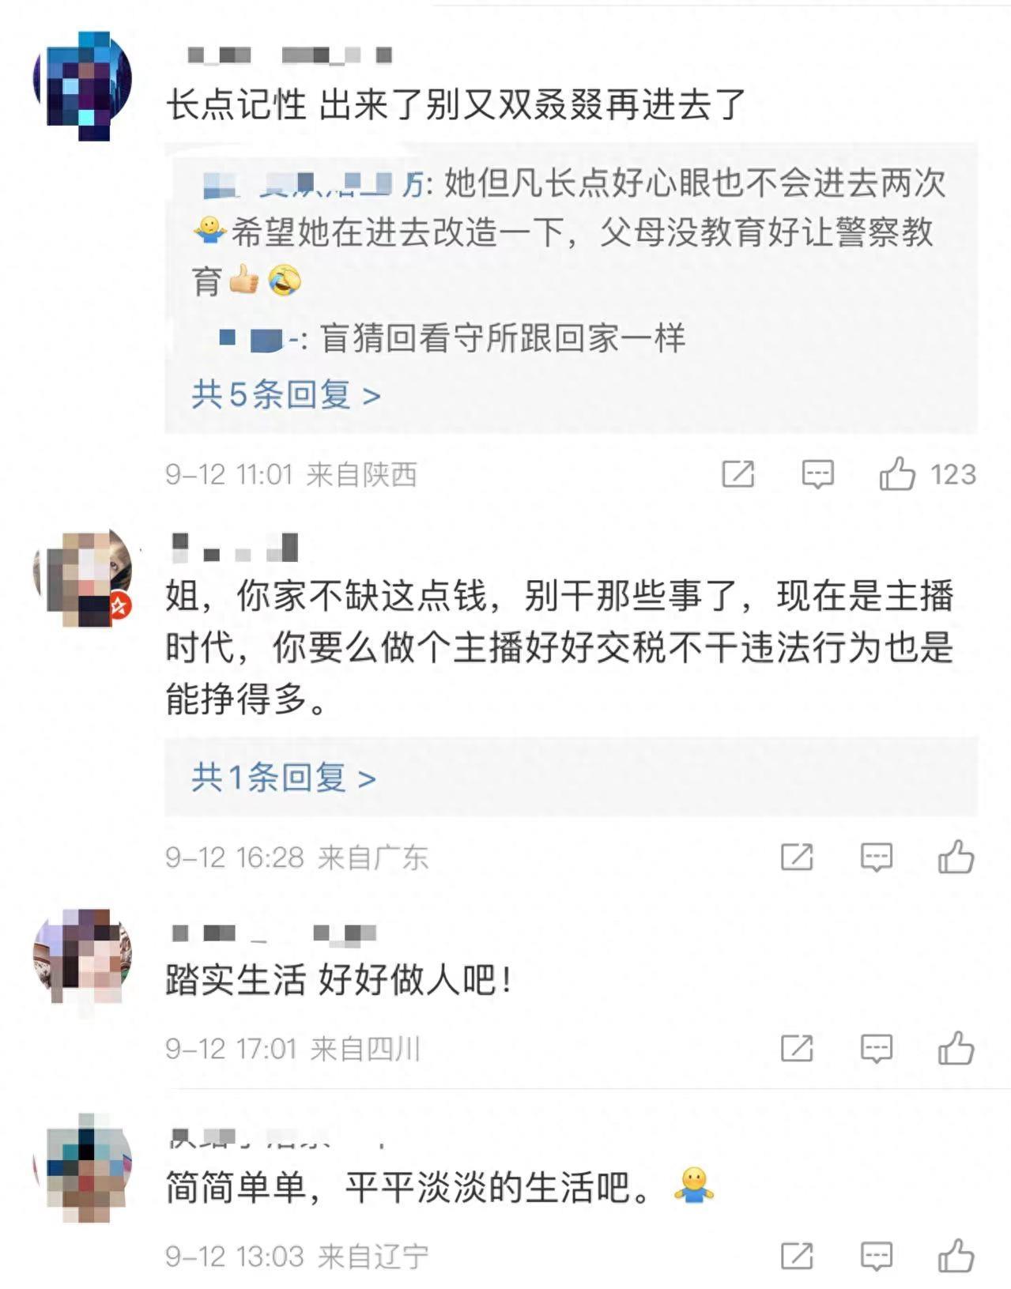Expand the 共1条回复 reply thread
The height and width of the screenshot is (1289, 1011).
pos(283,778)
